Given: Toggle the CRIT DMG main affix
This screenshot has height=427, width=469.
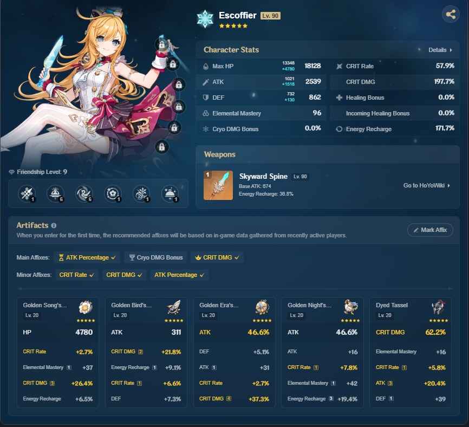Looking at the screenshot, I should point(217,257).
